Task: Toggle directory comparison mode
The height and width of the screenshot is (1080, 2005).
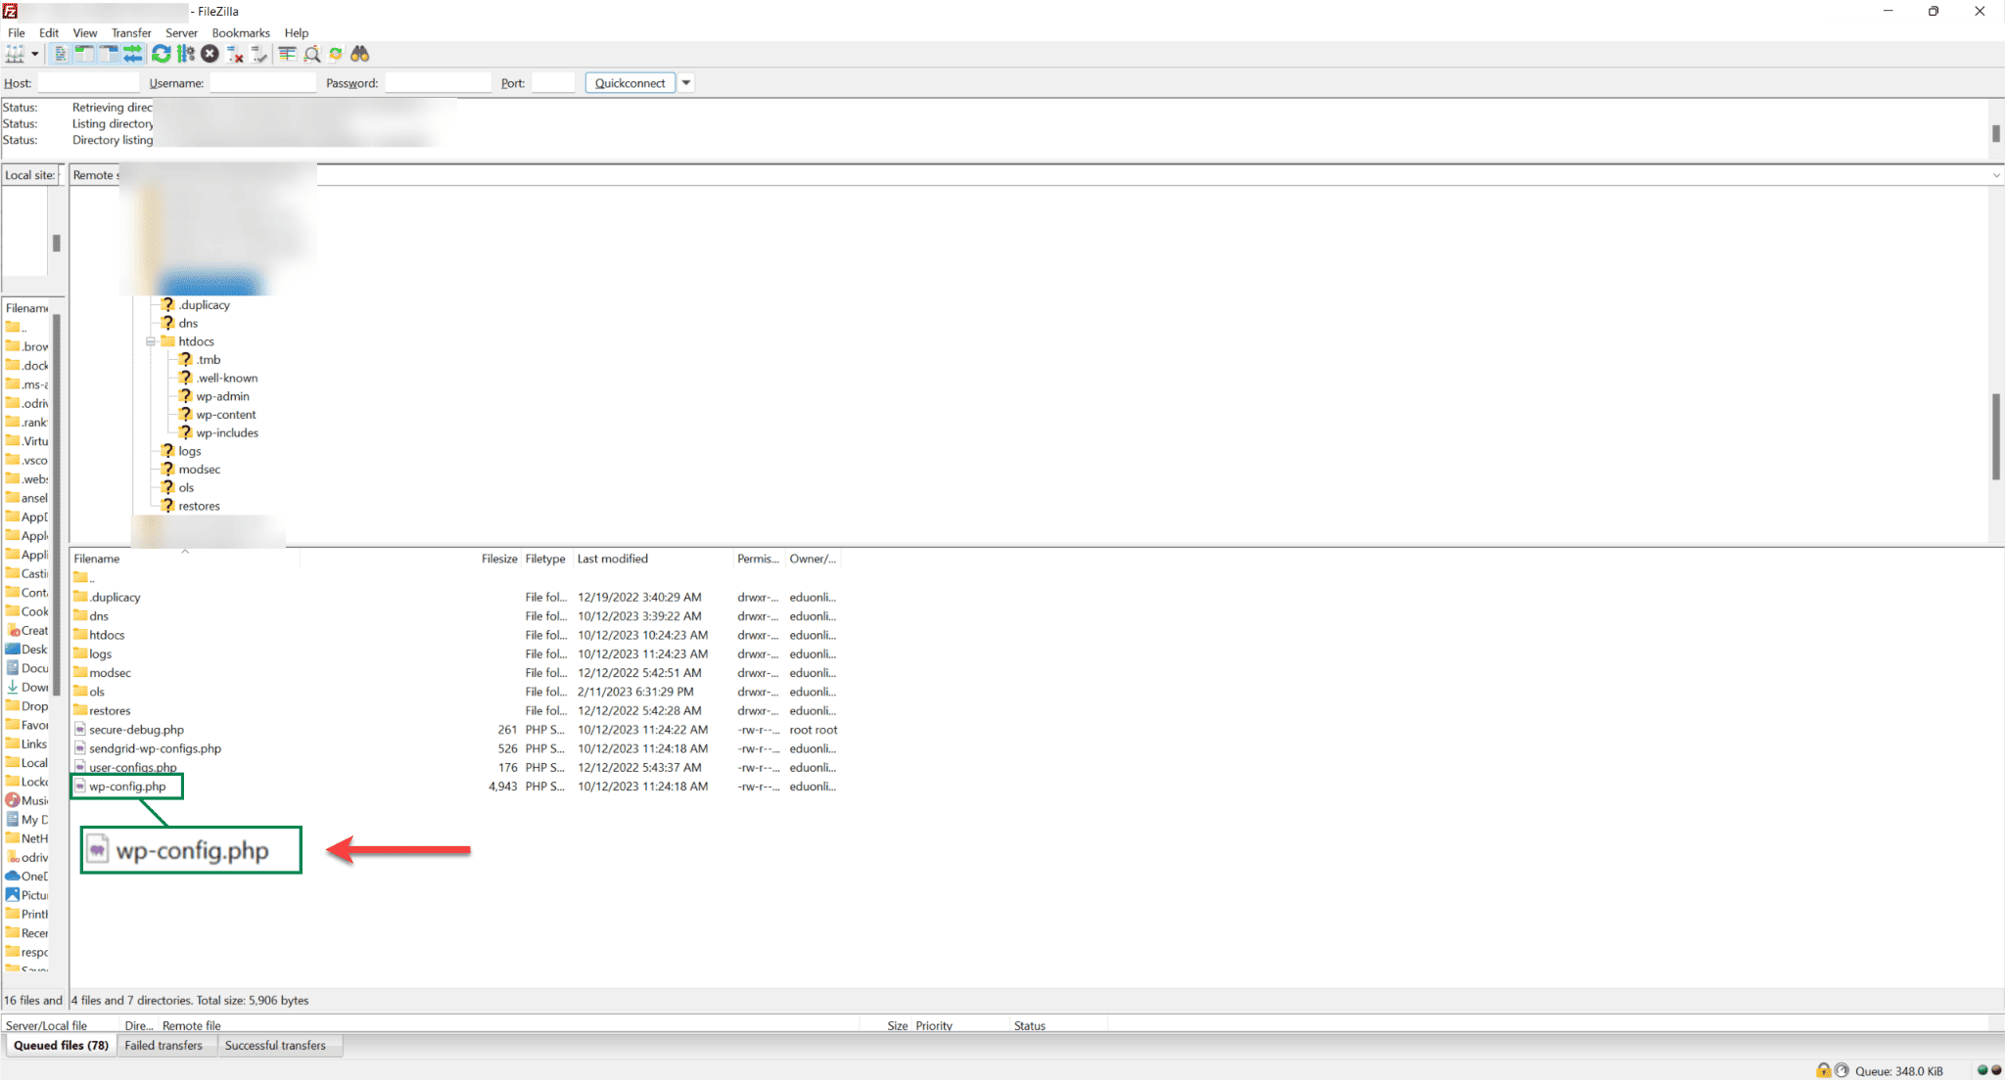Action: click(286, 54)
